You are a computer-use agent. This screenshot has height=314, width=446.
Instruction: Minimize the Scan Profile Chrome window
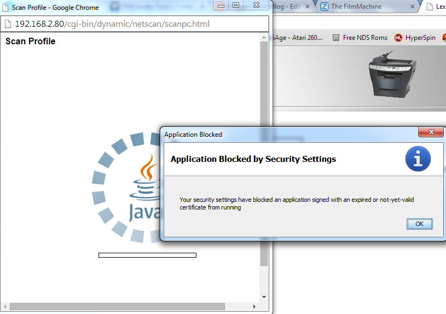[x=221, y=5]
